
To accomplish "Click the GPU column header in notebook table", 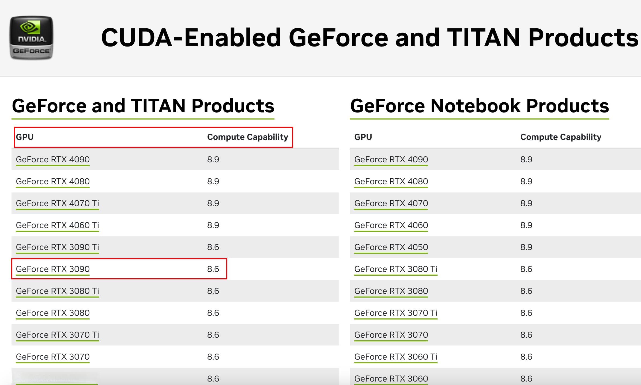I will pos(363,137).
